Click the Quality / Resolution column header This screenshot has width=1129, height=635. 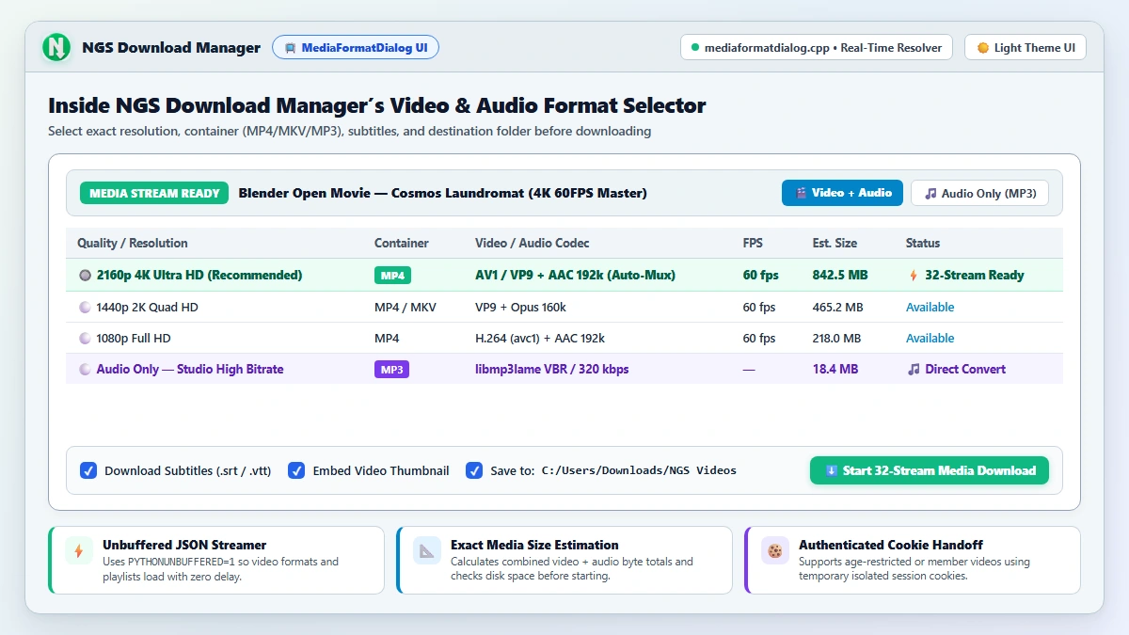coord(133,243)
